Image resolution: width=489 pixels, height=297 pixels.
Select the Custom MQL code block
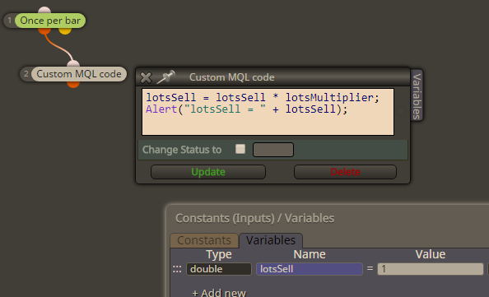click(79, 74)
